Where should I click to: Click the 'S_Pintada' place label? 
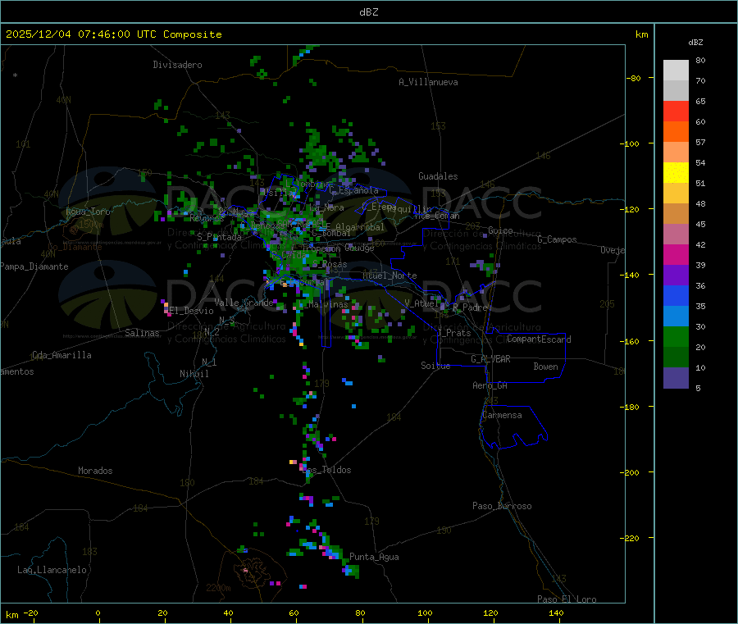point(219,237)
